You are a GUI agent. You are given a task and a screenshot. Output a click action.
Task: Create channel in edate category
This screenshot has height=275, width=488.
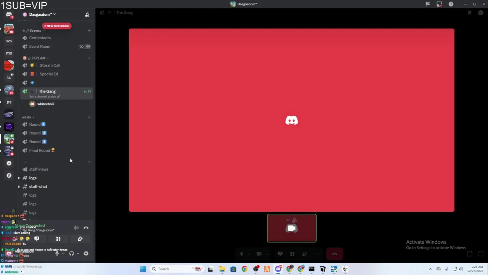point(89,117)
